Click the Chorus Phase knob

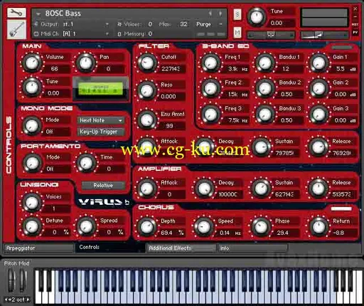(x=261, y=227)
